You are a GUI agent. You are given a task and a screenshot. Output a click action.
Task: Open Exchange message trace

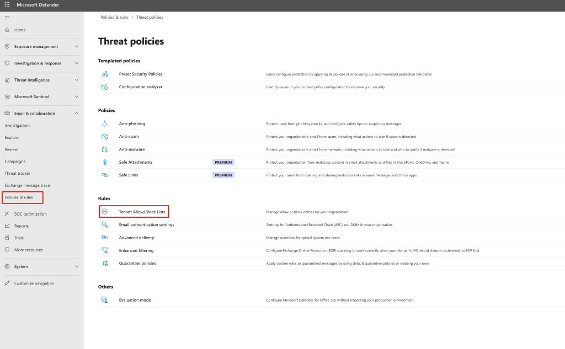point(27,185)
